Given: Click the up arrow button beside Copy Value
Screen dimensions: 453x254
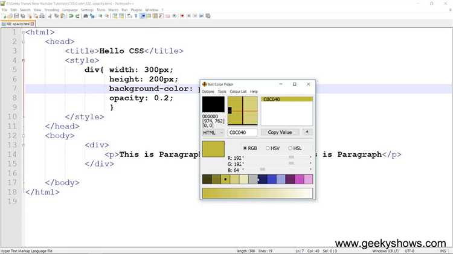Looking at the screenshot, I should [307, 132].
